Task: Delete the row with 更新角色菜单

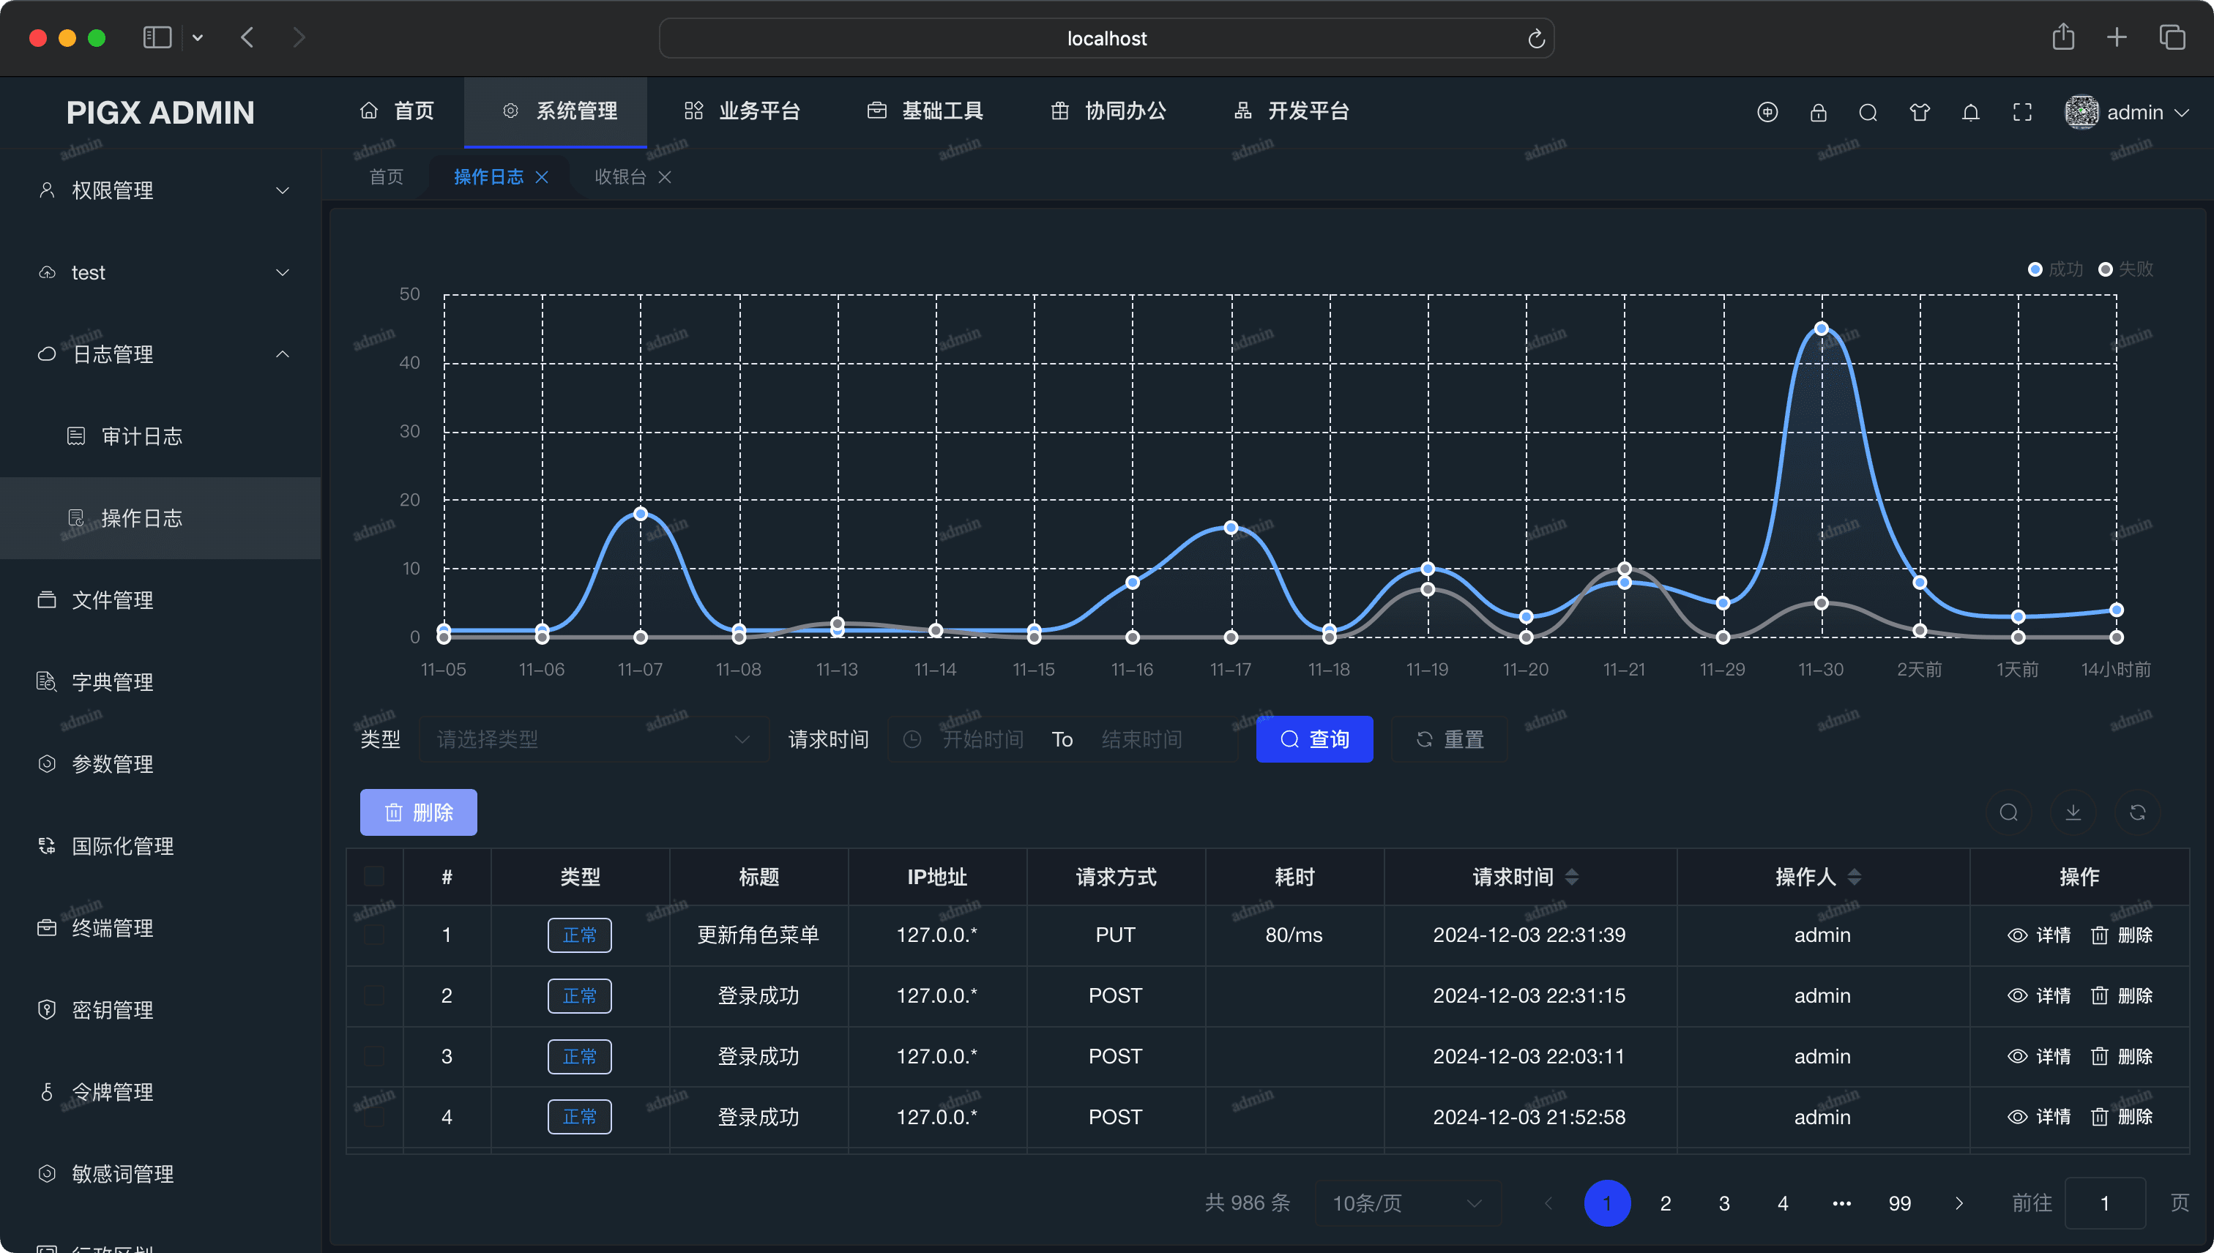Action: (x=2122, y=935)
